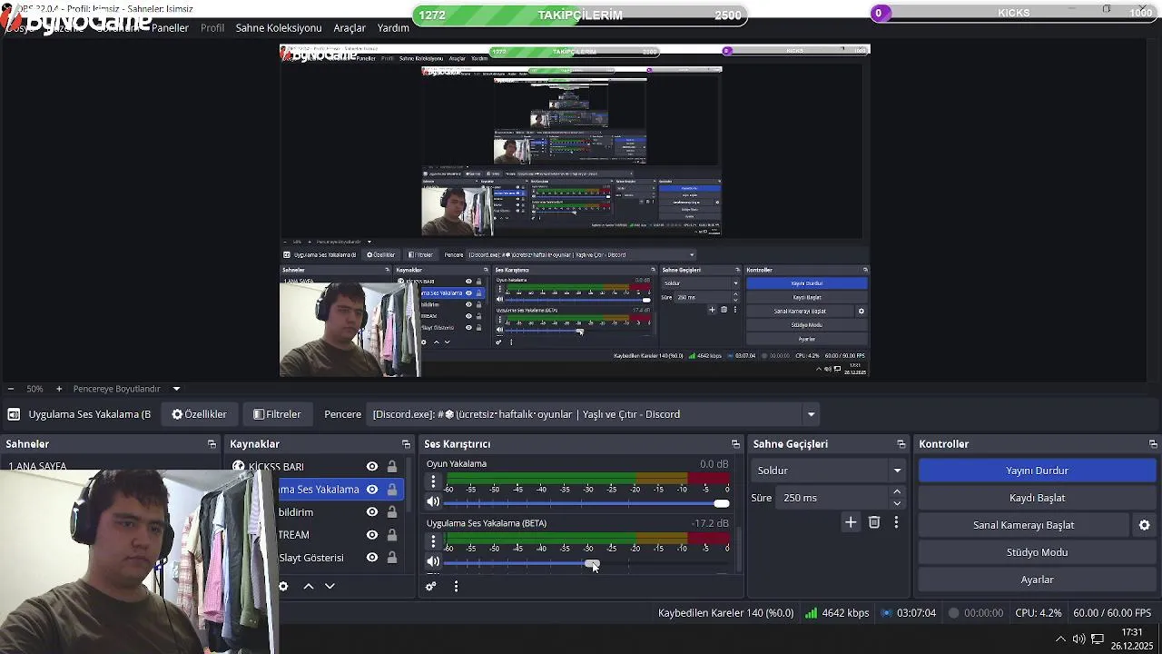The height and width of the screenshot is (654, 1162).
Task: Open Uygulama Ses Yakalama channel options dots
Action: [433, 542]
